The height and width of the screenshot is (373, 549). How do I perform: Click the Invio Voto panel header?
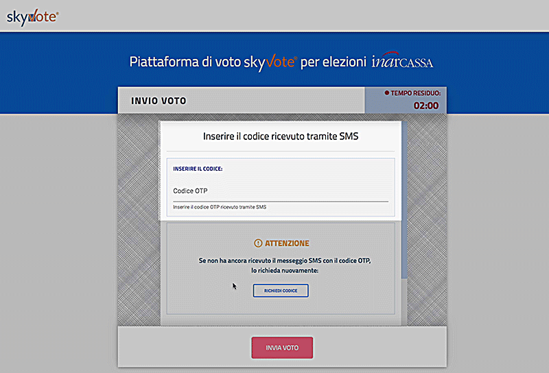tap(159, 101)
